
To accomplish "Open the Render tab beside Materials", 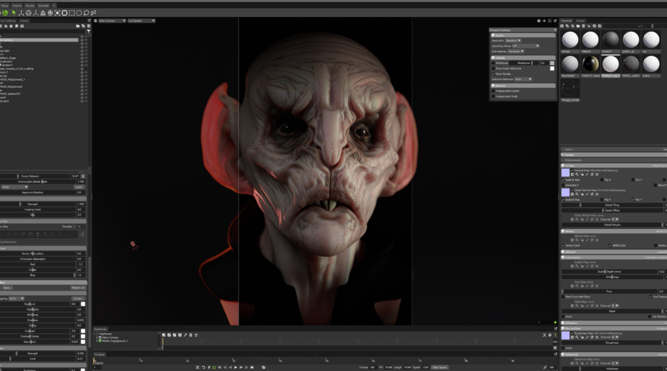I will click(580, 20).
